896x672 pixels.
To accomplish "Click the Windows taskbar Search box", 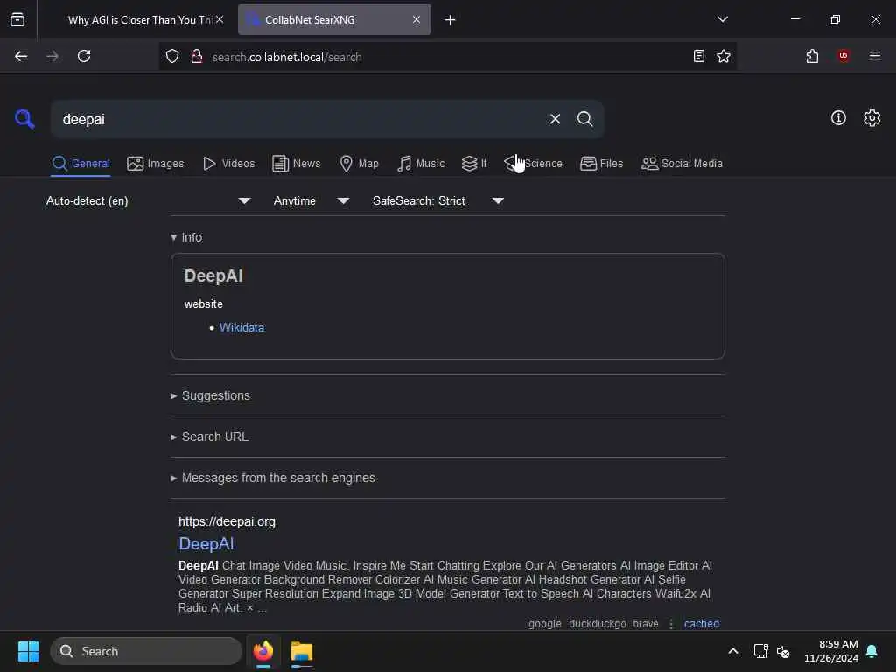I will (x=146, y=651).
